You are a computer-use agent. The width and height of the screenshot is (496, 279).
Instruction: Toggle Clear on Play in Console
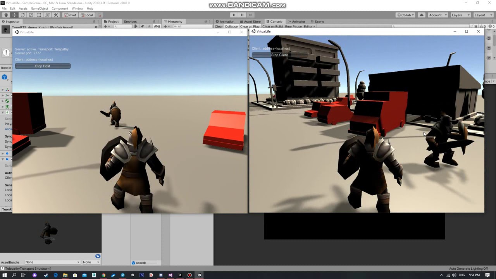click(250, 26)
